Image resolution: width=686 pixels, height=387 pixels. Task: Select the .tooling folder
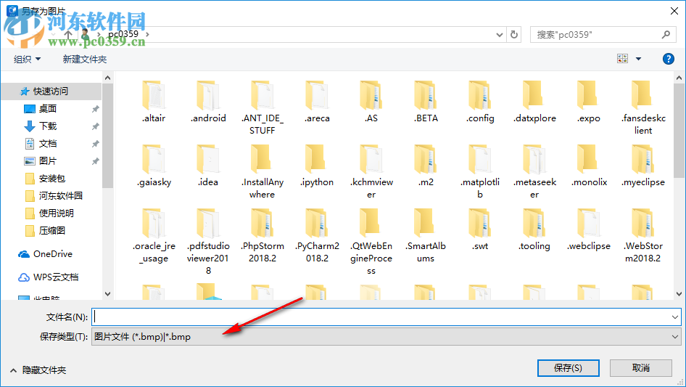point(534,229)
